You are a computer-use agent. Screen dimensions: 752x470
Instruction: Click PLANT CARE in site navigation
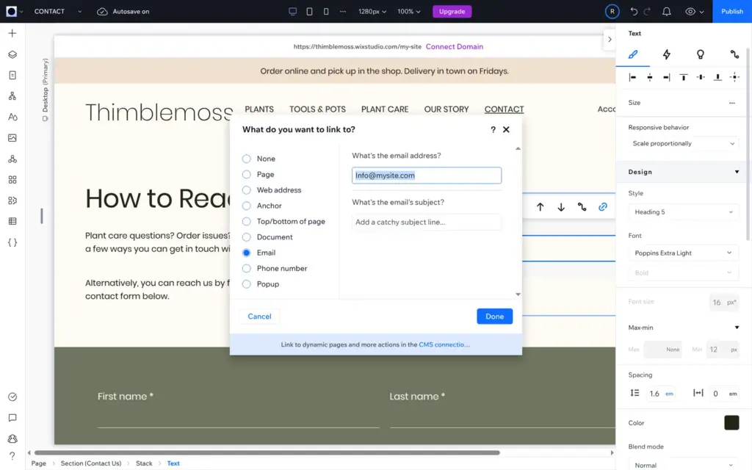coord(385,109)
